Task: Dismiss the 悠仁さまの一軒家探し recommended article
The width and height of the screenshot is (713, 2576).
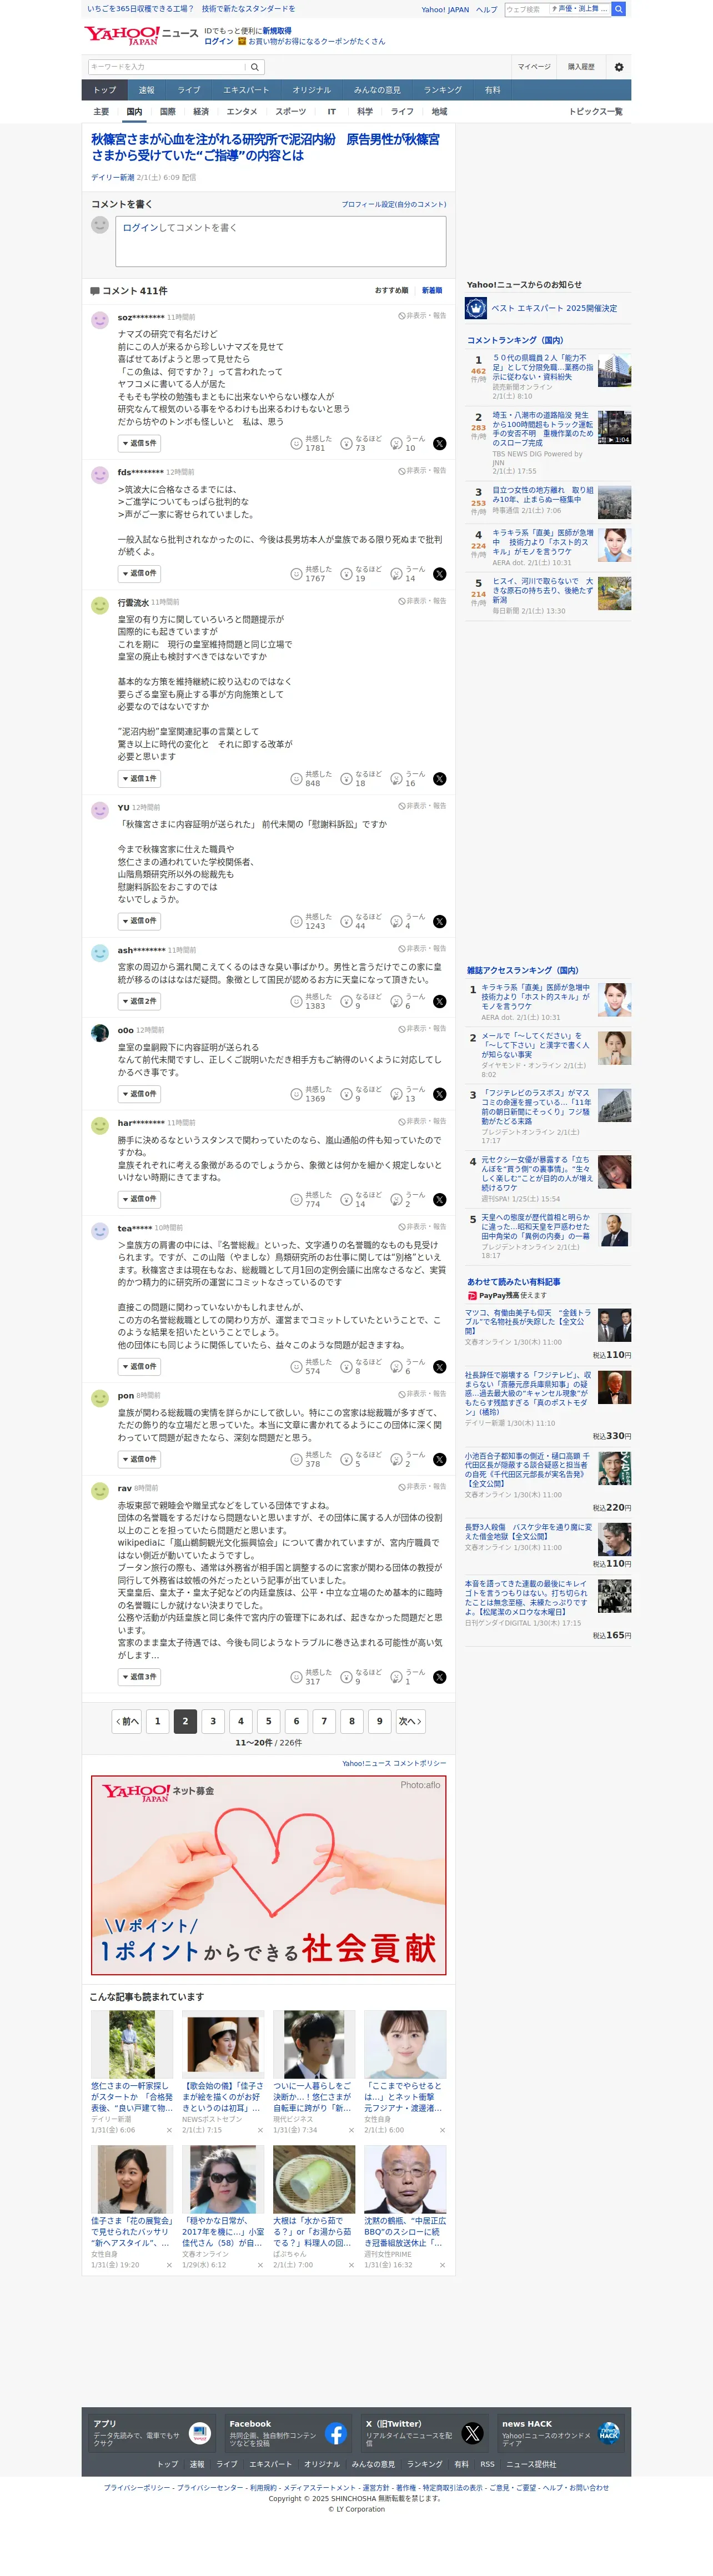Action: coord(170,2130)
